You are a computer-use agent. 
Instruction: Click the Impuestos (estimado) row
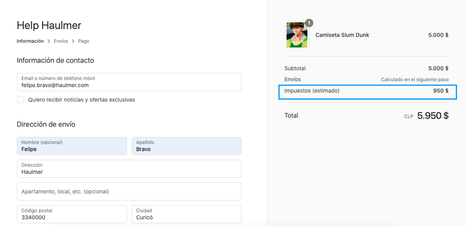368,91
